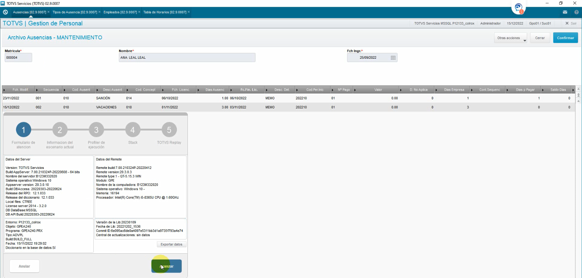582x278 pixels.
Task: Focus the Matricula input field
Action: pyautogui.click(x=18, y=58)
